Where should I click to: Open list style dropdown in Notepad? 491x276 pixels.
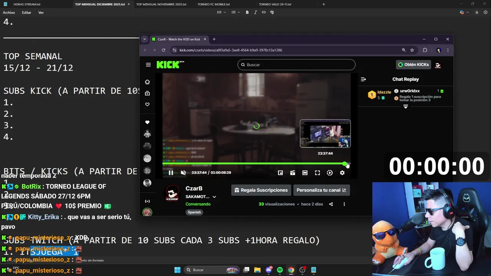point(236,12)
